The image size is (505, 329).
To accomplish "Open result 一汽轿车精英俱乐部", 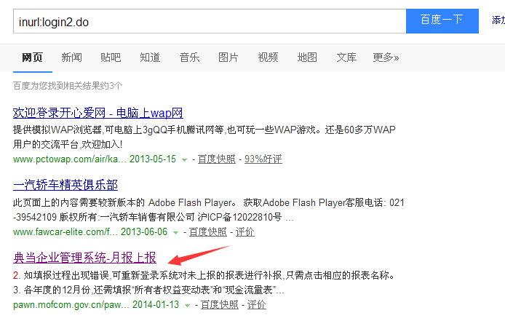I will click(65, 185).
